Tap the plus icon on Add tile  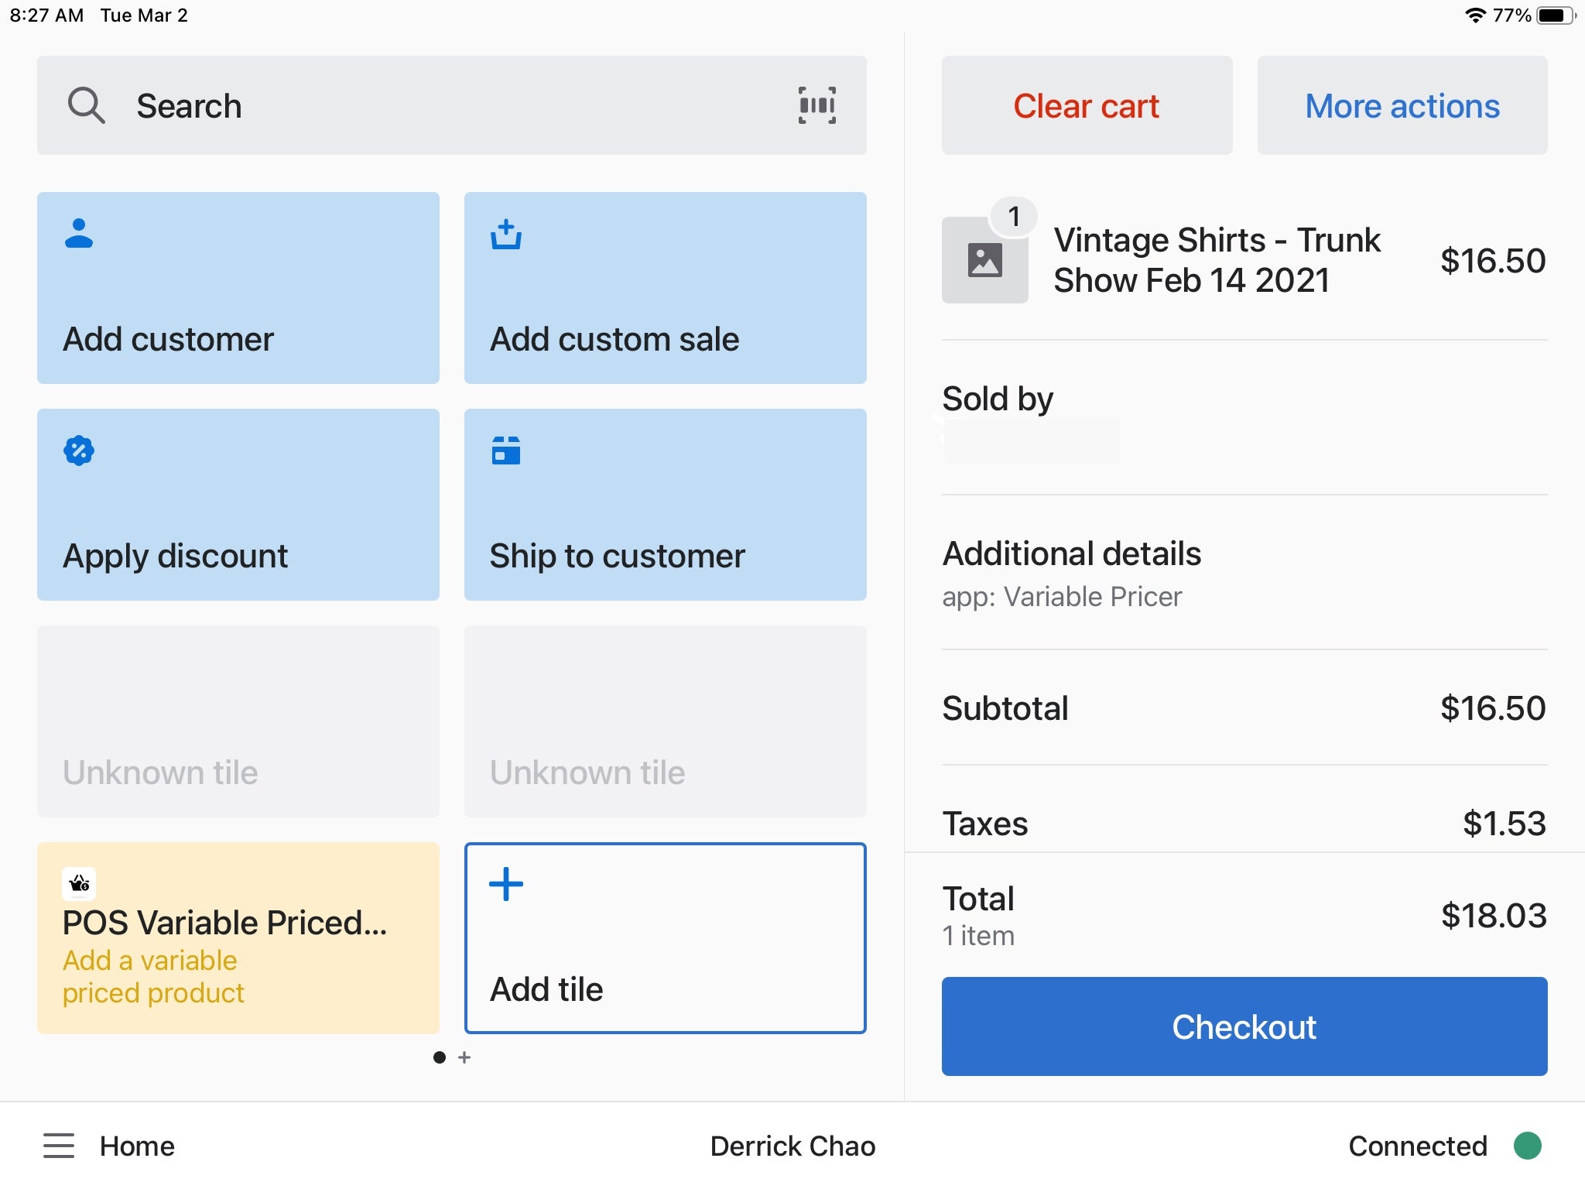tap(506, 884)
